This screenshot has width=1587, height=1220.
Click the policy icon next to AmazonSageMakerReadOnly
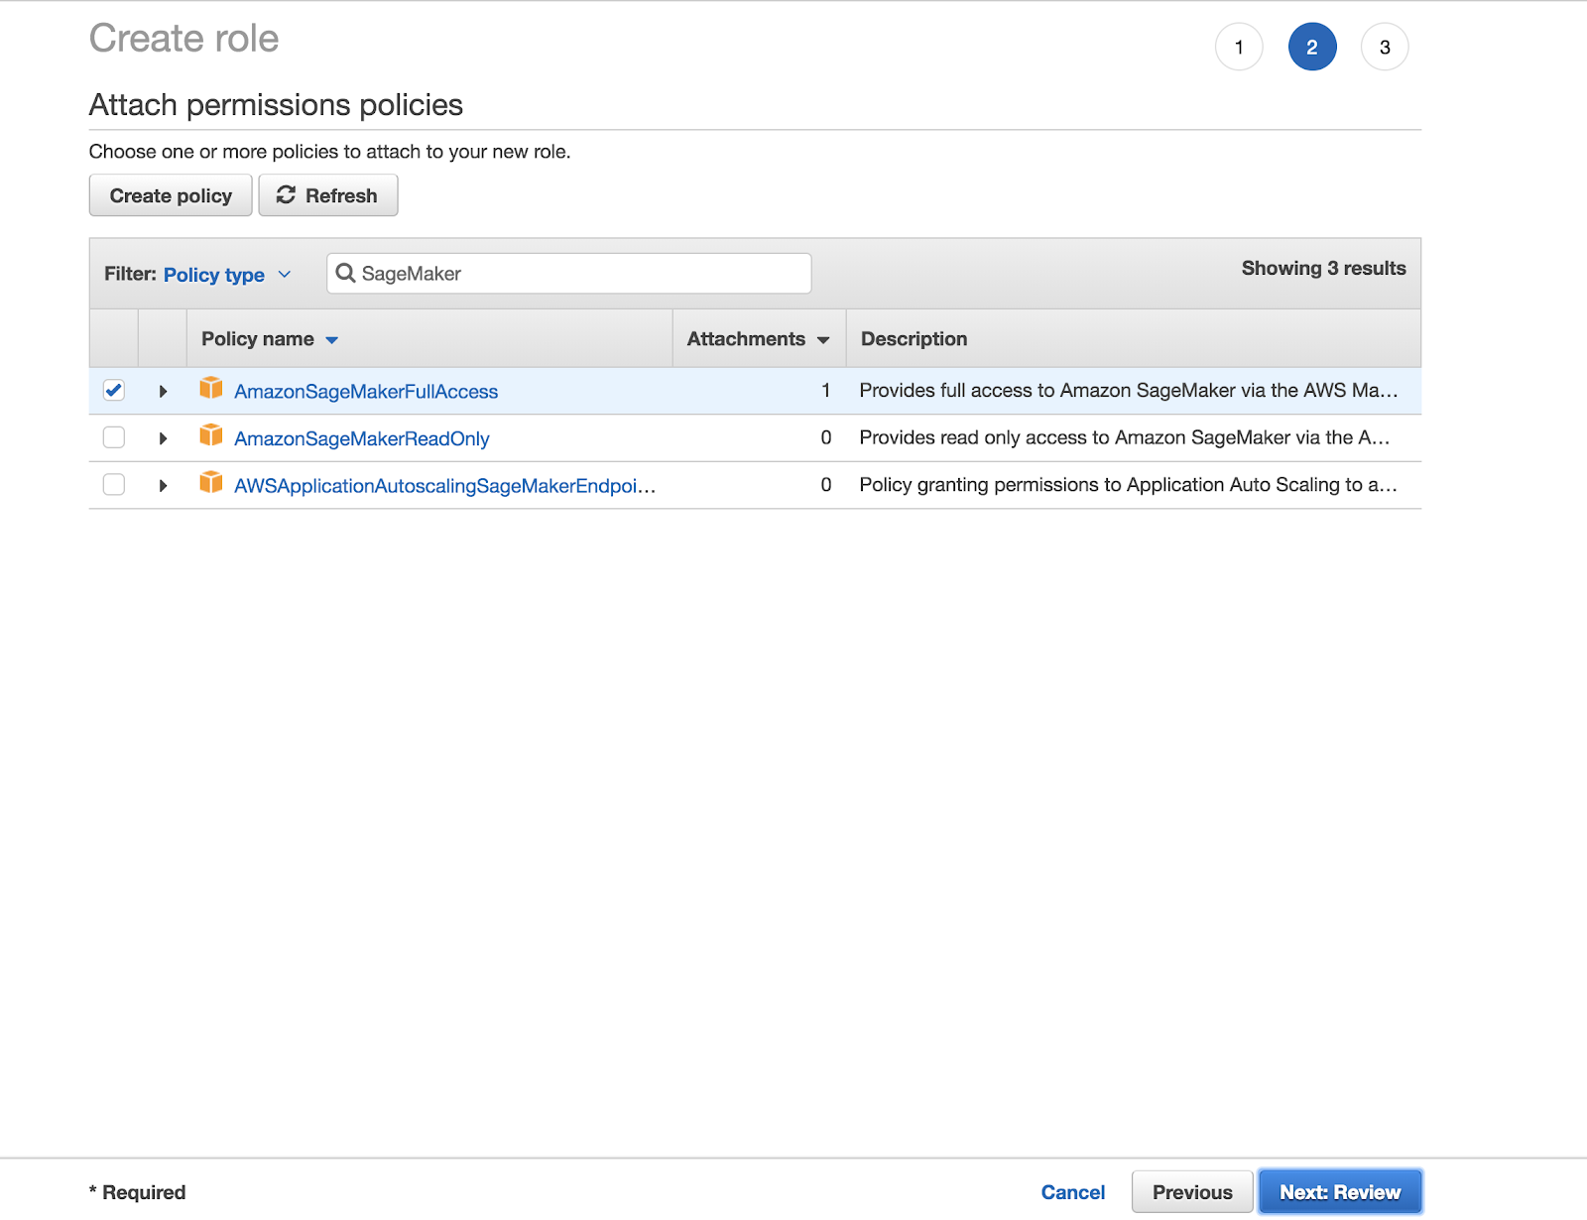click(x=210, y=435)
